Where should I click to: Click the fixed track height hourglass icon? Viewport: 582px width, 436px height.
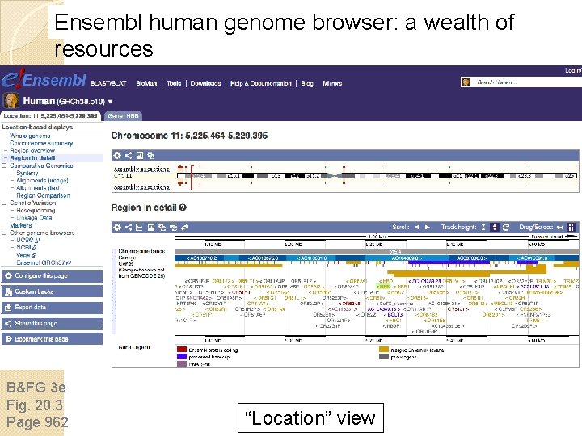pos(483,227)
